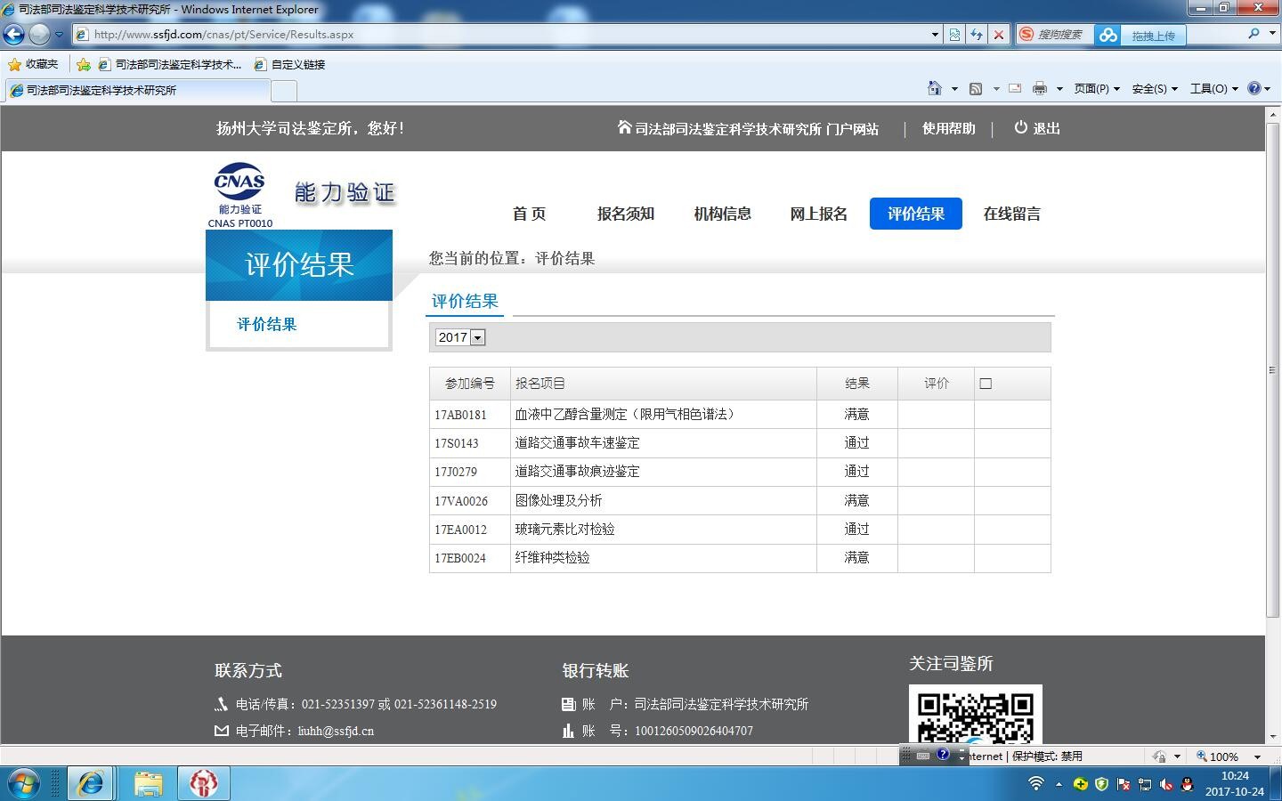Click the 退出 logout link with power icon
The height and width of the screenshot is (801, 1282).
tap(1037, 128)
